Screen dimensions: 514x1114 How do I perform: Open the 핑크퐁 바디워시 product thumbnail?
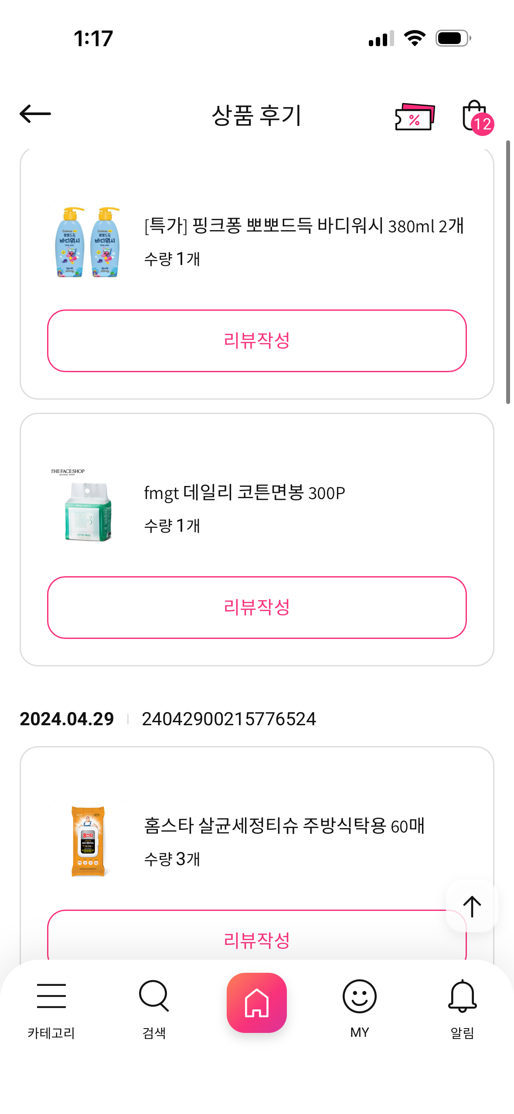coord(89,242)
